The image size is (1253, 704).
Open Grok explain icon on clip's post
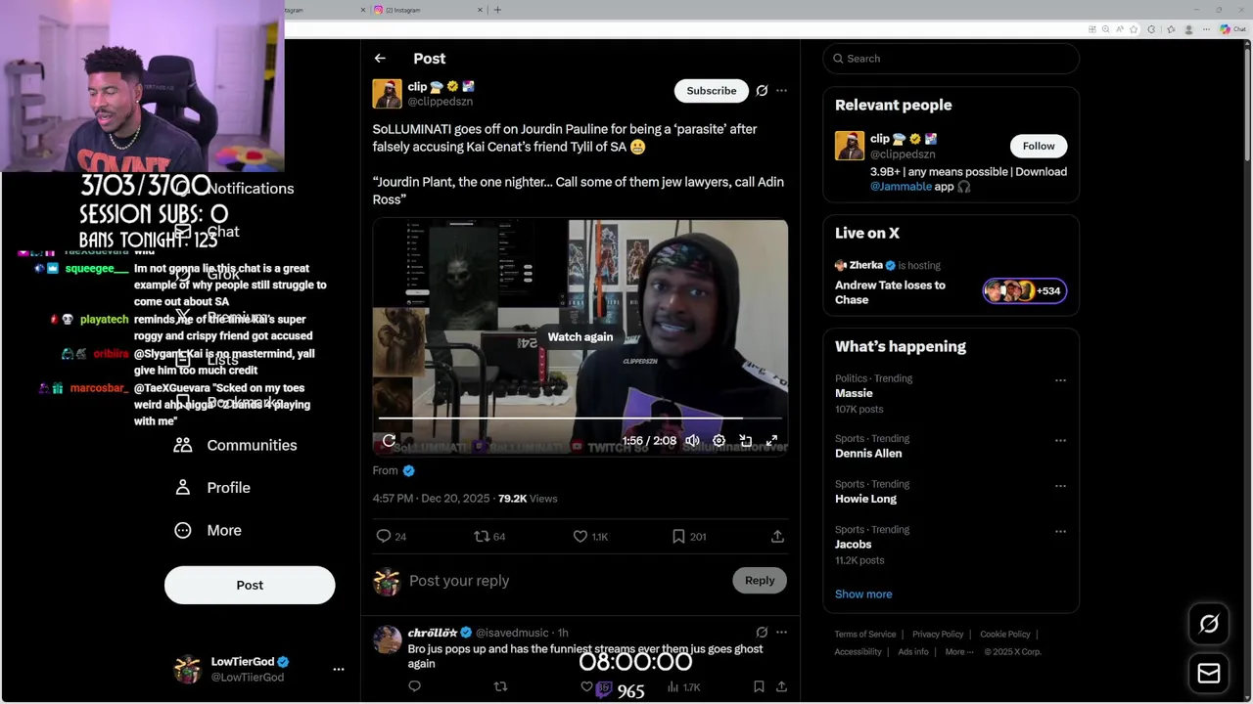click(x=762, y=91)
